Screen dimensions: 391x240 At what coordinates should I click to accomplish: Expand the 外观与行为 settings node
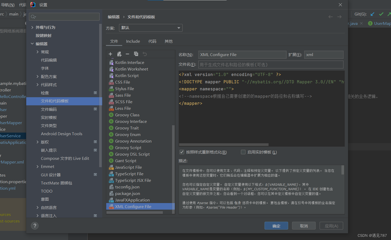tap(32, 27)
